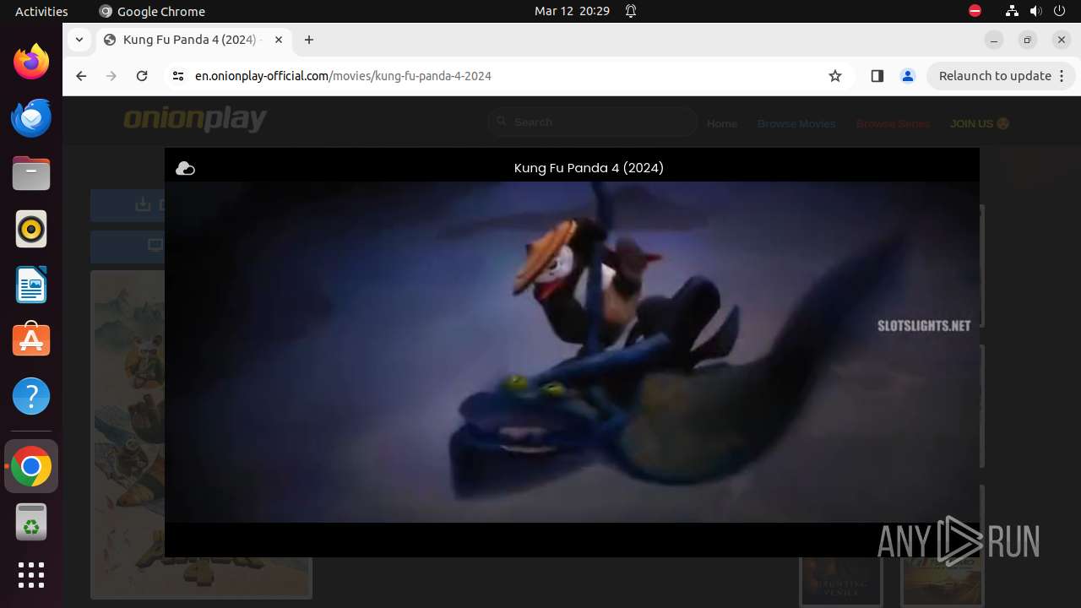The height and width of the screenshot is (608, 1081).
Task: Click the cloud icon in the video overlay
Action: pyautogui.click(x=185, y=169)
